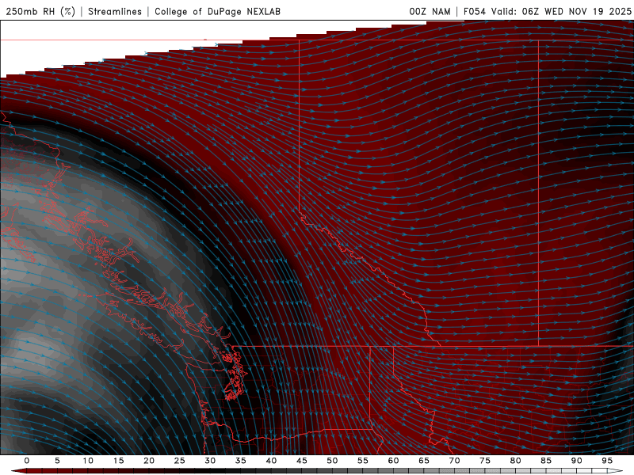Click the "00Z NAM" model label
The width and height of the screenshot is (634, 475).
pos(430,11)
